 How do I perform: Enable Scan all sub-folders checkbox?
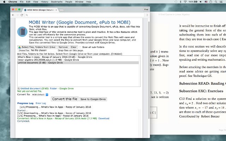pos(81,47)
